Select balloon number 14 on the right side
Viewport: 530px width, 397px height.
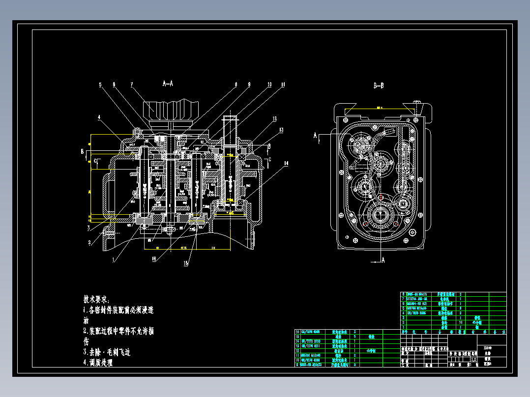(286, 163)
